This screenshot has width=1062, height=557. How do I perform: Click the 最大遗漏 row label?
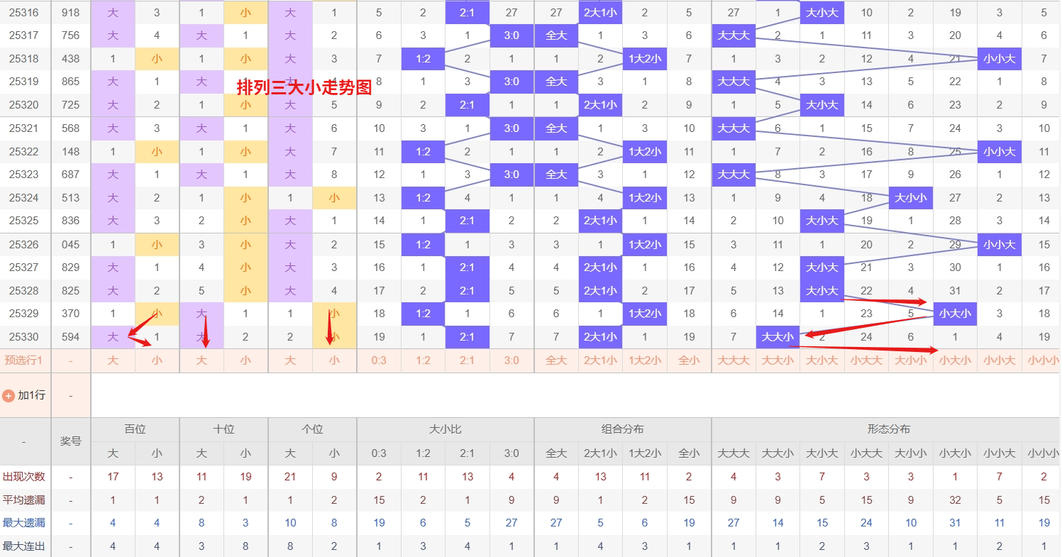[24, 524]
